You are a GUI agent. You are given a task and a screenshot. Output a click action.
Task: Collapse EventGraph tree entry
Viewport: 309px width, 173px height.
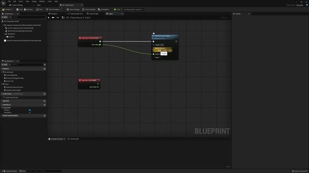pyautogui.click(x=1, y=72)
